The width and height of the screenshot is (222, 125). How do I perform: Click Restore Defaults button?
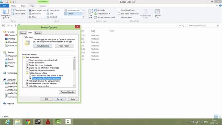67,92
